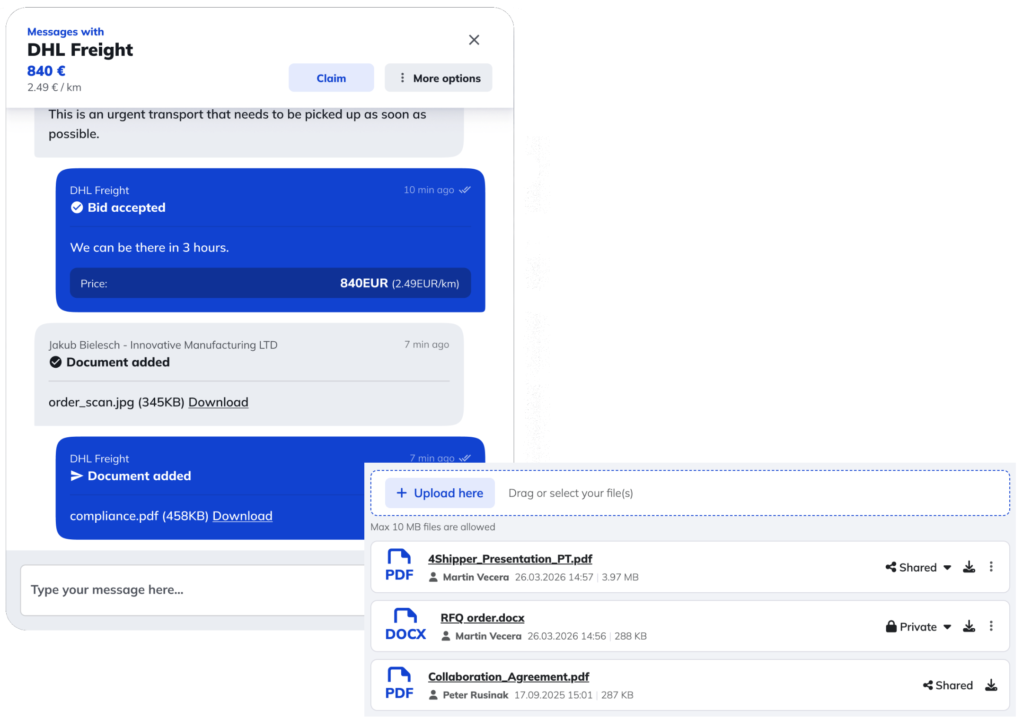
Task: Download the compliance.pdf attachment
Action: pos(242,516)
